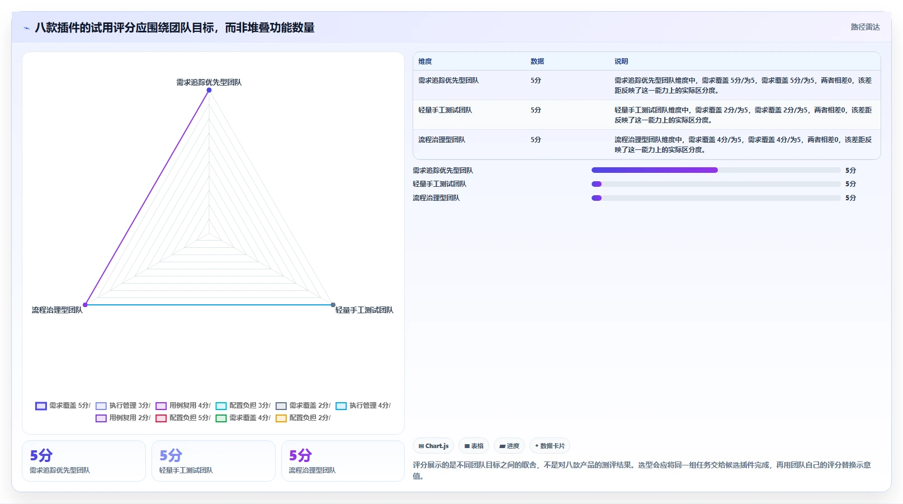Toggle the 用例复用 4分 legend series
903x504 pixels.
pyautogui.click(x=183, y=406)
